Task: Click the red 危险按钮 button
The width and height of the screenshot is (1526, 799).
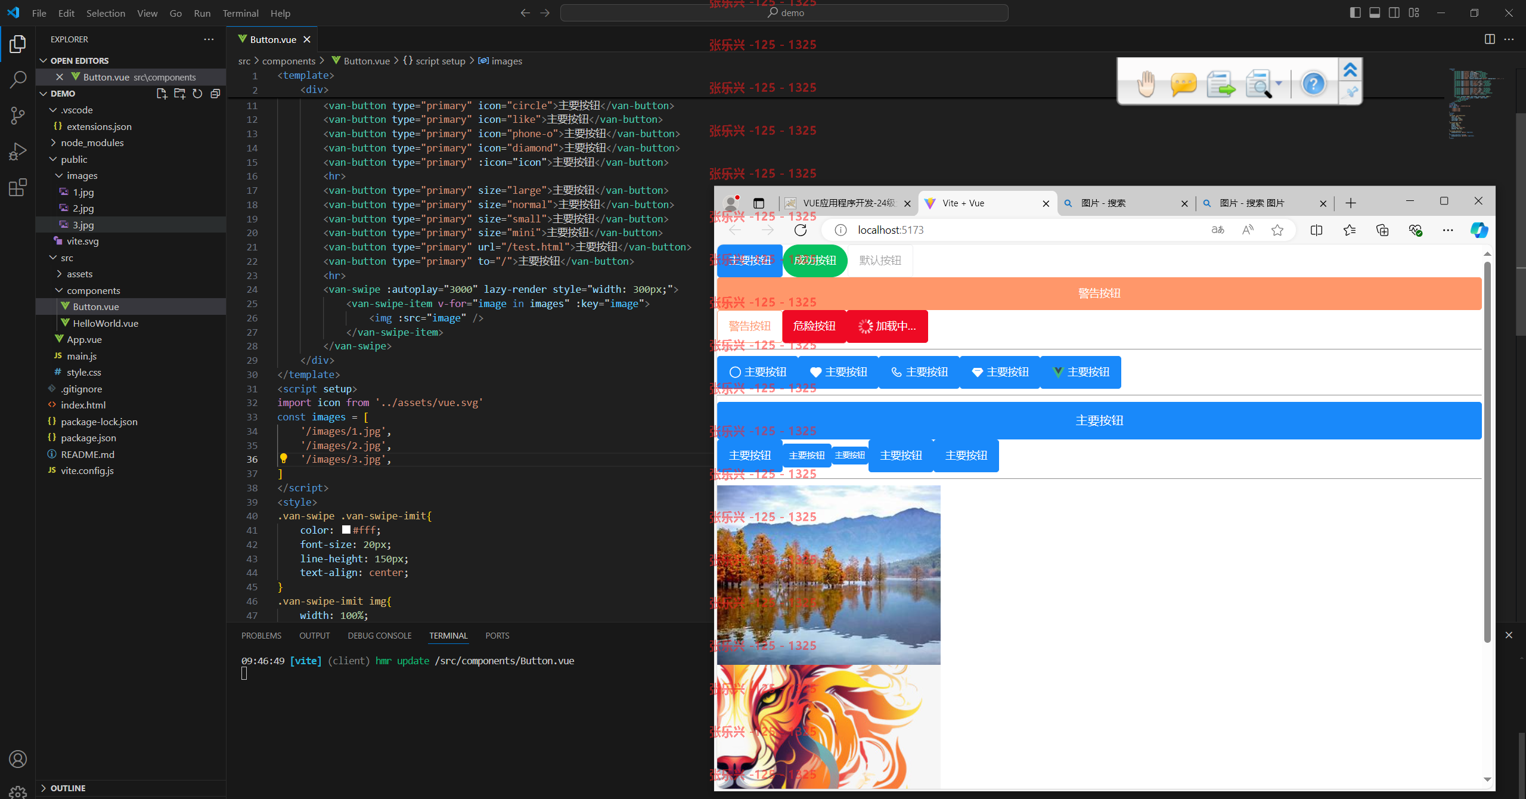Action: [814, 326]
